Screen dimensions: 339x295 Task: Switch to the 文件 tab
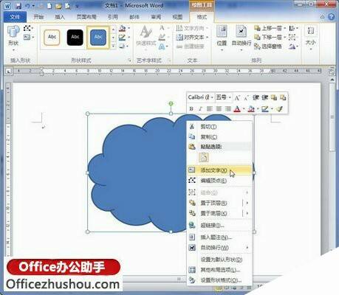(15, 17)
